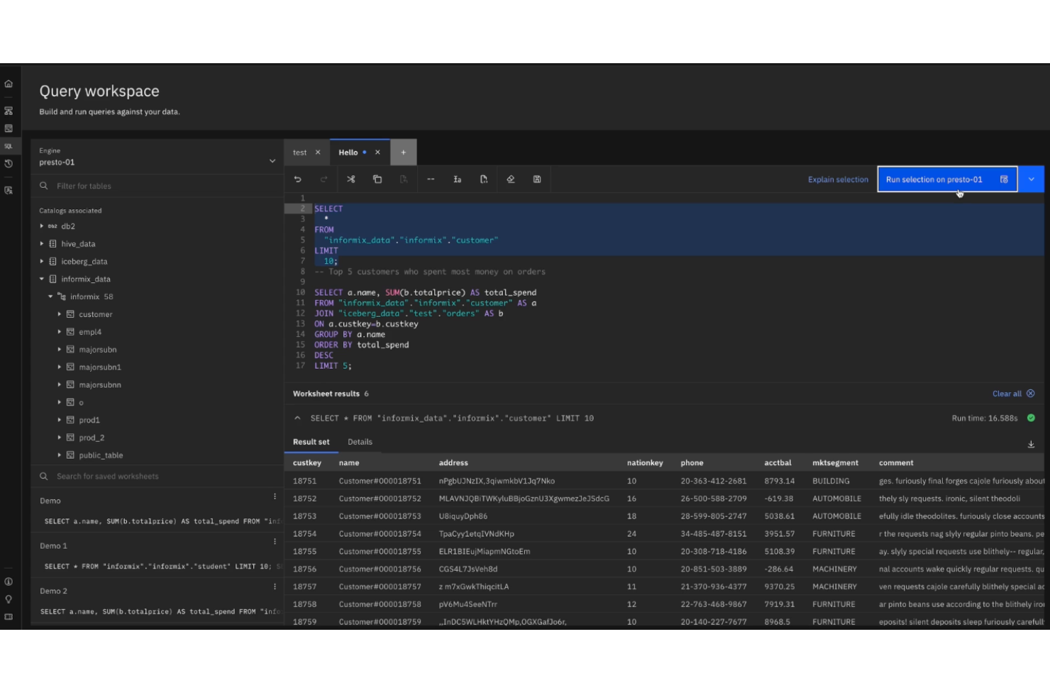
Task: Run selection on presto-01
Action: (x=934, y=179)
